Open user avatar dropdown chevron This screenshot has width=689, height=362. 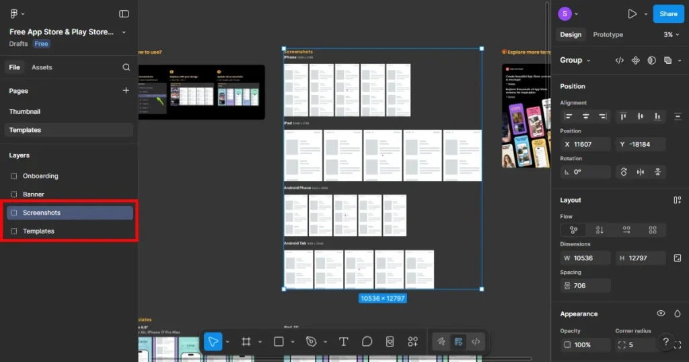577,14
